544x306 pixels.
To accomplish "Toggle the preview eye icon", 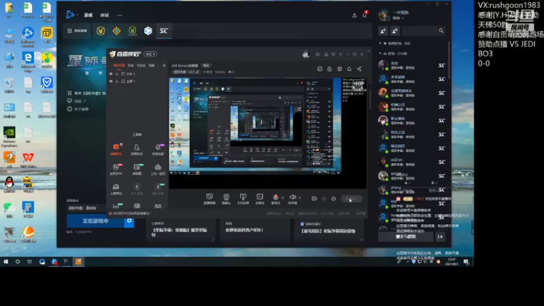I will [x=324, y=199].
